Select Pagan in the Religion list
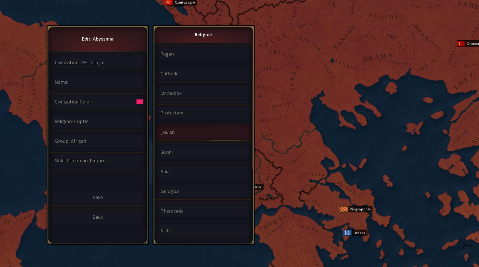This screenshot has height=267, width=479. [x=204, y=54]
